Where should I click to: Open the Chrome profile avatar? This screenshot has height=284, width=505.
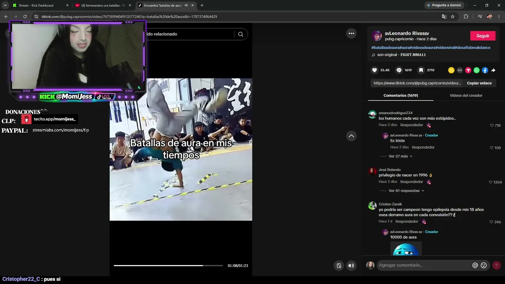(x=490, y=17)
